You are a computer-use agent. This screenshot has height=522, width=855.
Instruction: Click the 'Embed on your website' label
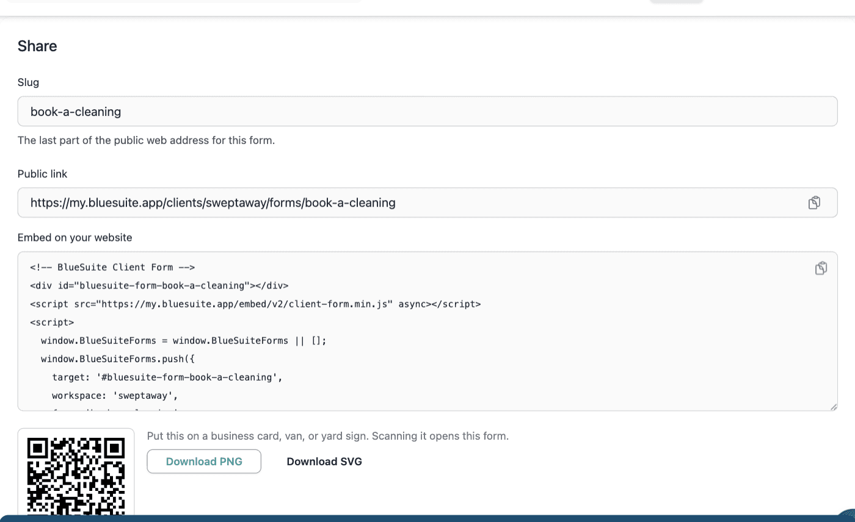pyautogui.click(x=75, y=237)
